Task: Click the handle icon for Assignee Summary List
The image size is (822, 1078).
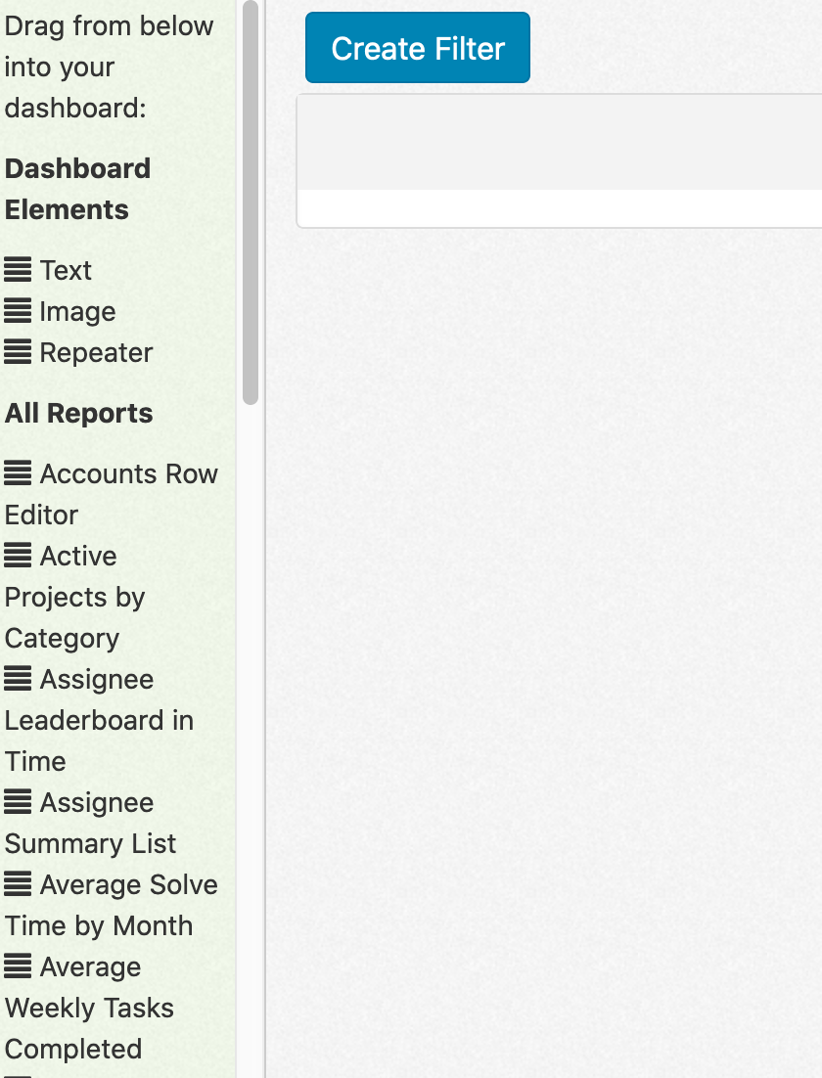Action: pos(18,803)
